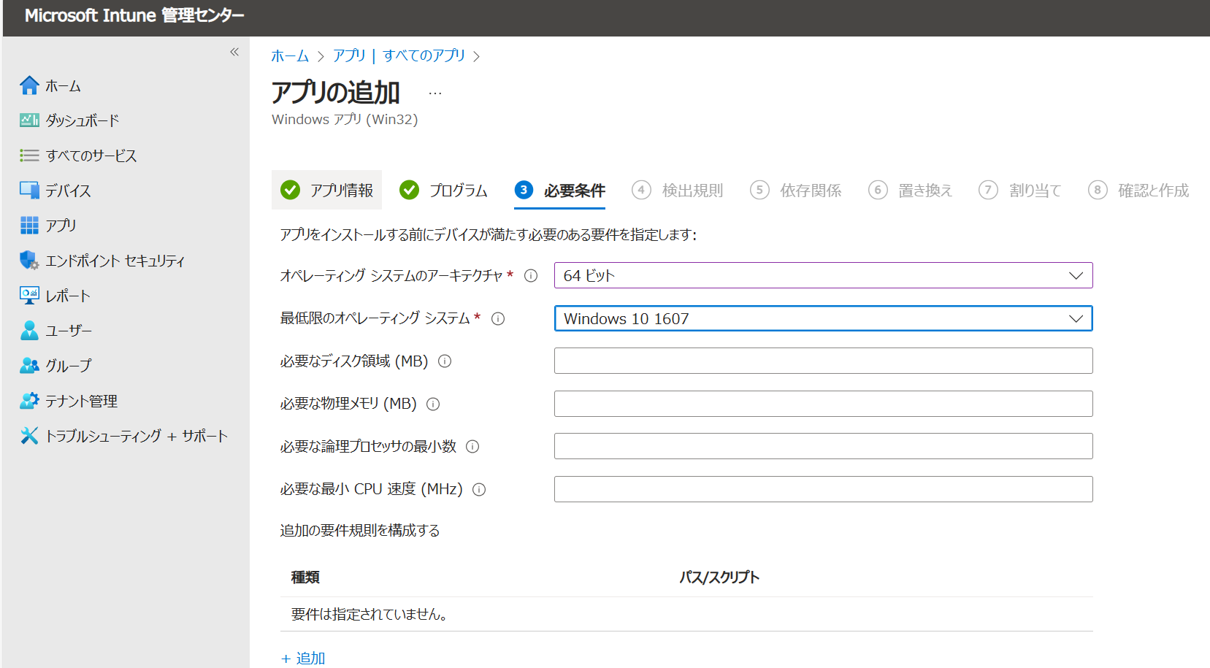Open the 確認と作成 step tab

[x=1138, y=191]
